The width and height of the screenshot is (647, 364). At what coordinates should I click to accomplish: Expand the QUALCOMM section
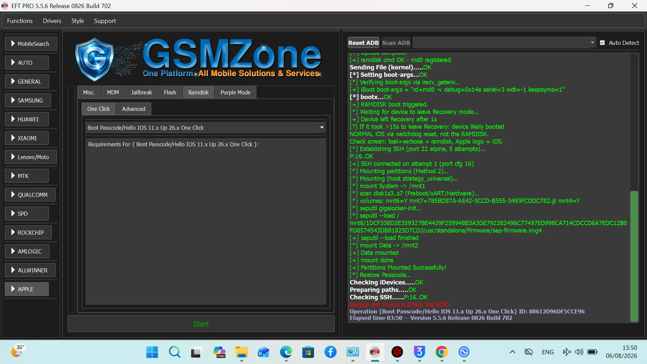coord(30,195)
